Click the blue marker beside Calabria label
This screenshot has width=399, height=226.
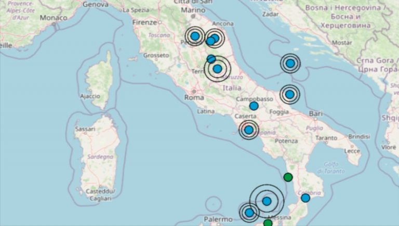305,197
